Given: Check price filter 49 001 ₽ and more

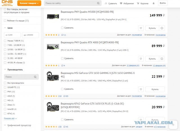Looking at the screenshot, I should point(5,63).
